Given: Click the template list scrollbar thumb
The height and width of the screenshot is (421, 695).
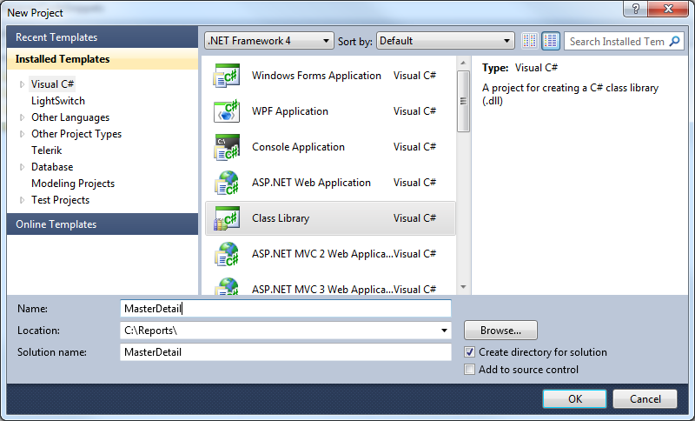Looking at the screenshot, I should click(463, 101).
